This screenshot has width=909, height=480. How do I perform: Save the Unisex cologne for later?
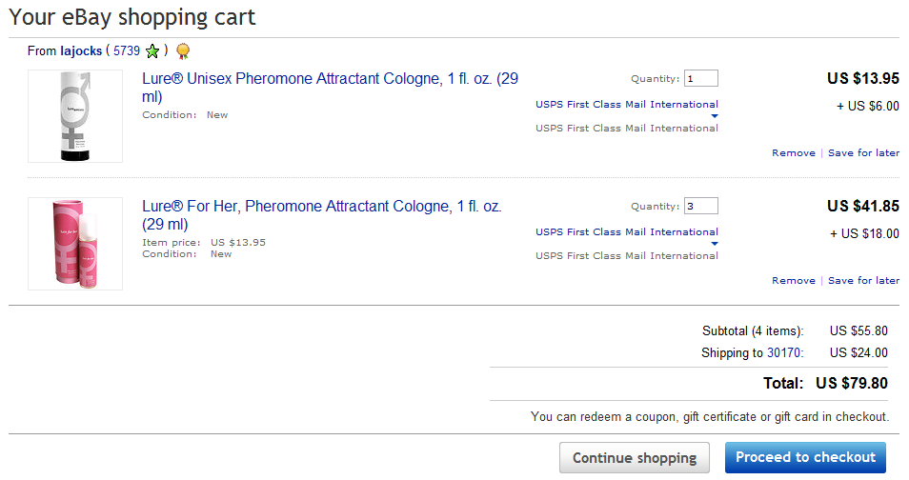coord(863,153)
